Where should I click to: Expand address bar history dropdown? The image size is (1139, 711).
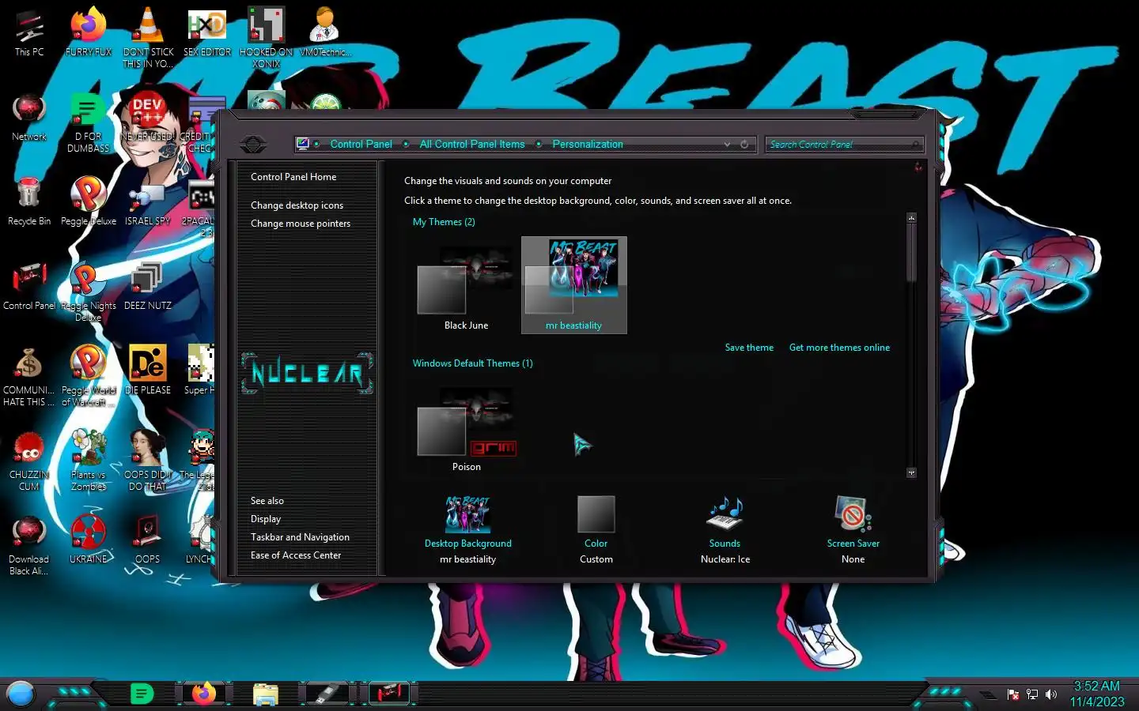tap(727, 145)
